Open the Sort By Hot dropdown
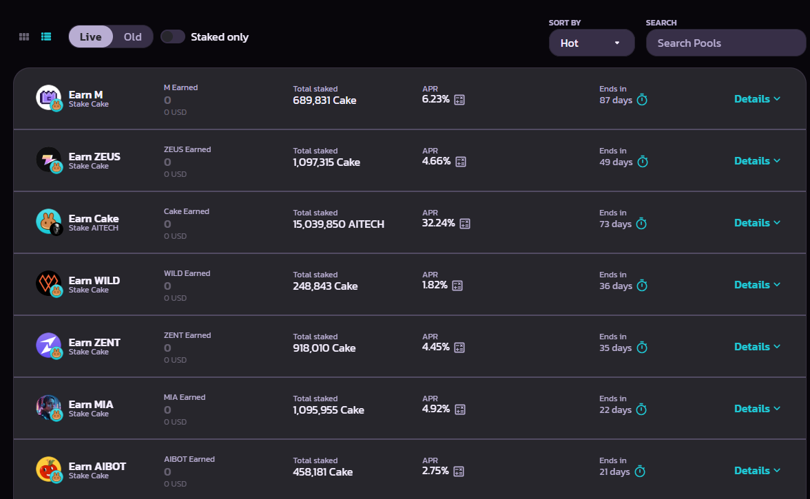The height and width of the screenshot is (499, 810). point(592,43)
